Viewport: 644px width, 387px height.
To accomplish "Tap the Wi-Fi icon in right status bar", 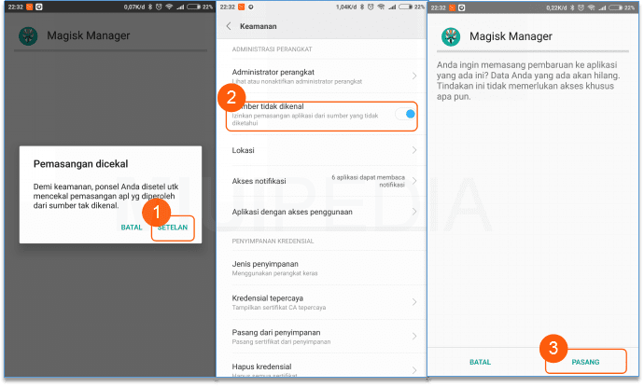I will point(591,7).
